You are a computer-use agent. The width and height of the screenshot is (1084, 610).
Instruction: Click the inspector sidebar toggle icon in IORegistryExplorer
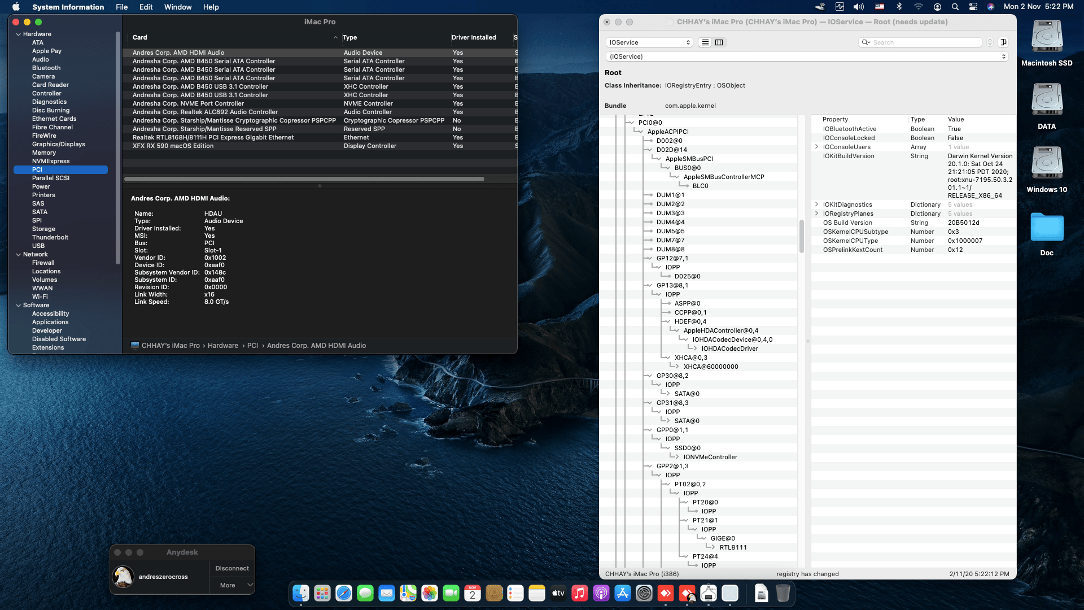(1003, 42)
